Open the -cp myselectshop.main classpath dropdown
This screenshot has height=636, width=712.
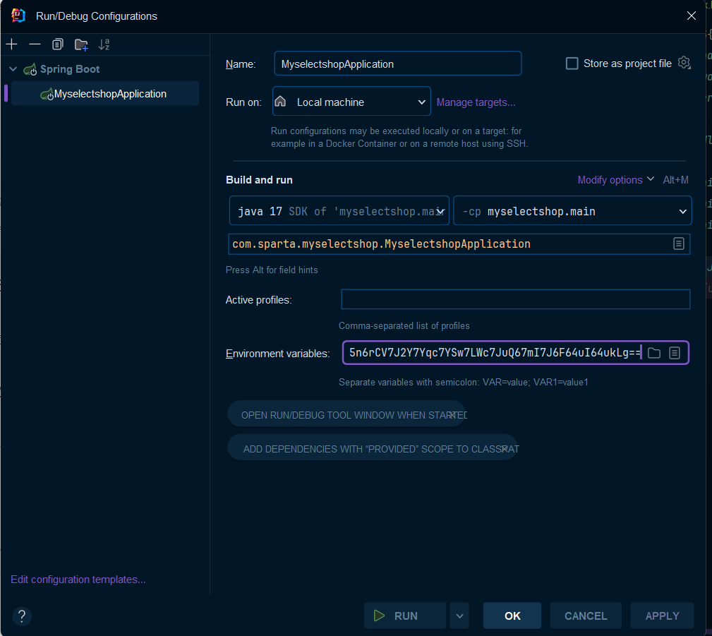(572, 211)
